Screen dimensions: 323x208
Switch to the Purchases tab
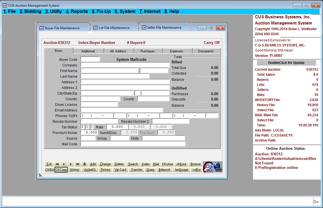click(148, 51)
